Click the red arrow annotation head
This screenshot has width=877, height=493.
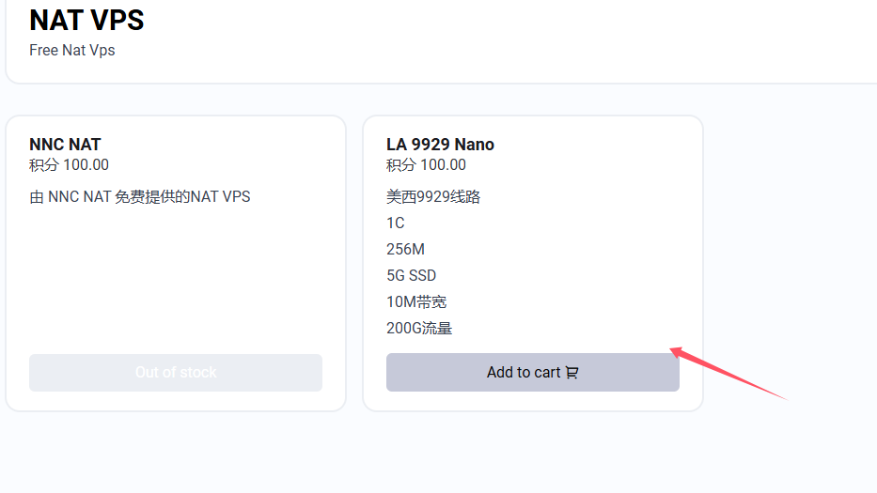678,352
